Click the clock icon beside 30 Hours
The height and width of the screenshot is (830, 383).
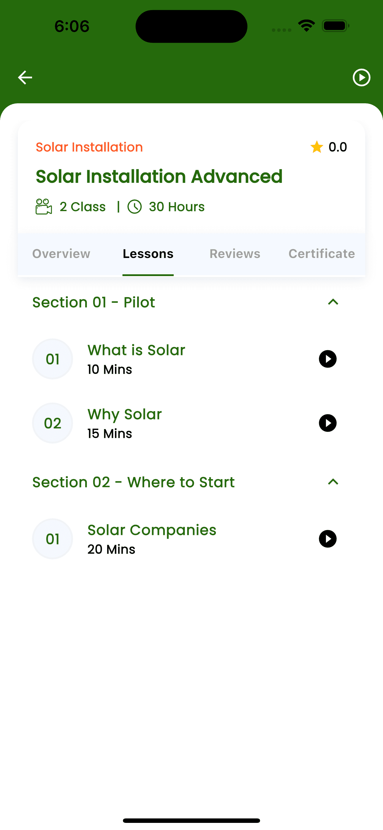click(x=135, y=207)
